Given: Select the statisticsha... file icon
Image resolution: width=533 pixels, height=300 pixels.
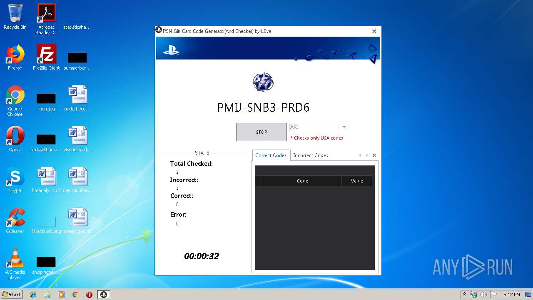Looking at the screenshot, I should pyautogui.click(x=77, y=20).
